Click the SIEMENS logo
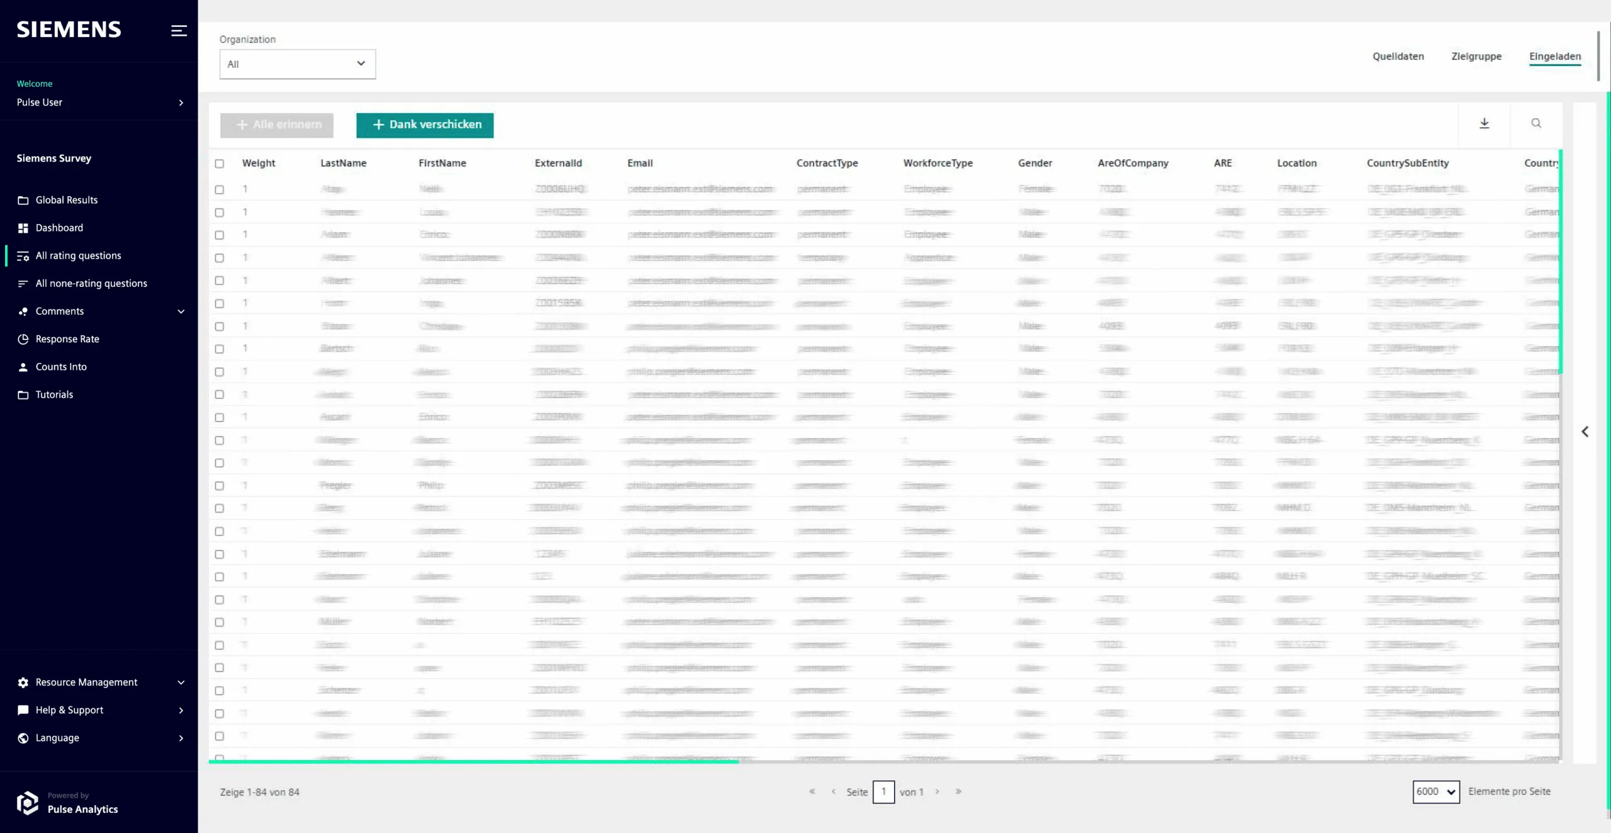This screenshot has height=833, width=1611. pyautogui.click(x=69, y=30)
